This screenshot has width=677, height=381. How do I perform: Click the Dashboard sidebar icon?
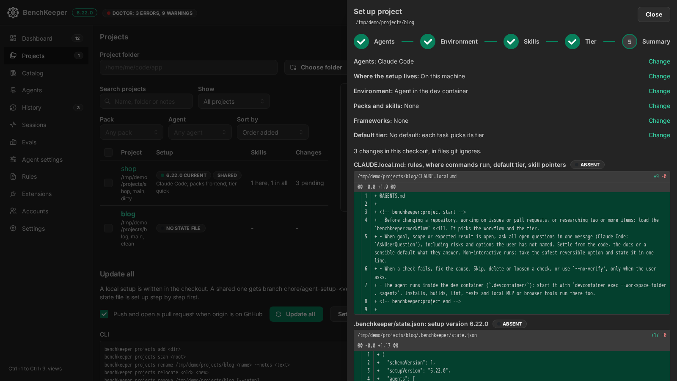coord(13,38)
